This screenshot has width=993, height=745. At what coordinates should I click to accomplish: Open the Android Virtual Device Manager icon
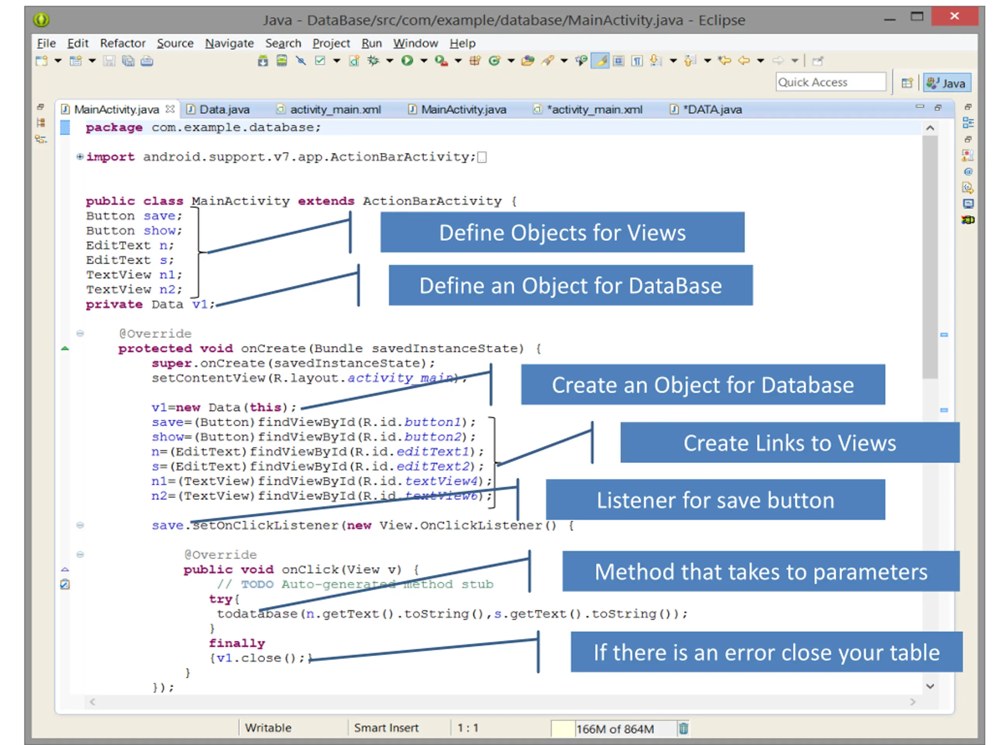pos(282,61)
